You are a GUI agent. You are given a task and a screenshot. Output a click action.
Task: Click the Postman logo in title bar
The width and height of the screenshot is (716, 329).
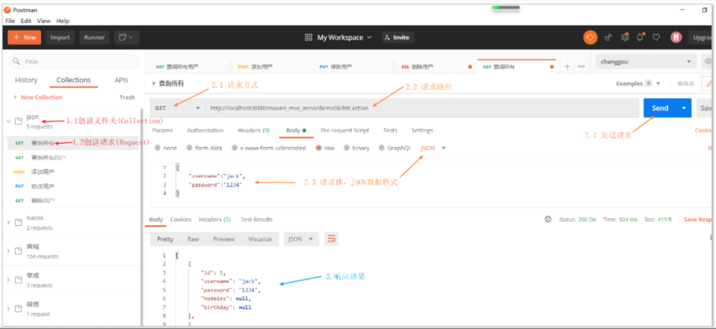tap(7, 10)
